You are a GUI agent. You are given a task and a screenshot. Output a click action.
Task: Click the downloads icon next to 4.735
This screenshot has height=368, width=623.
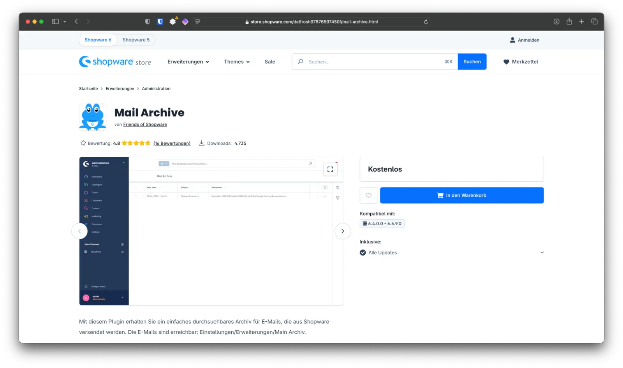pyautogui.click(x=201, y=143)
